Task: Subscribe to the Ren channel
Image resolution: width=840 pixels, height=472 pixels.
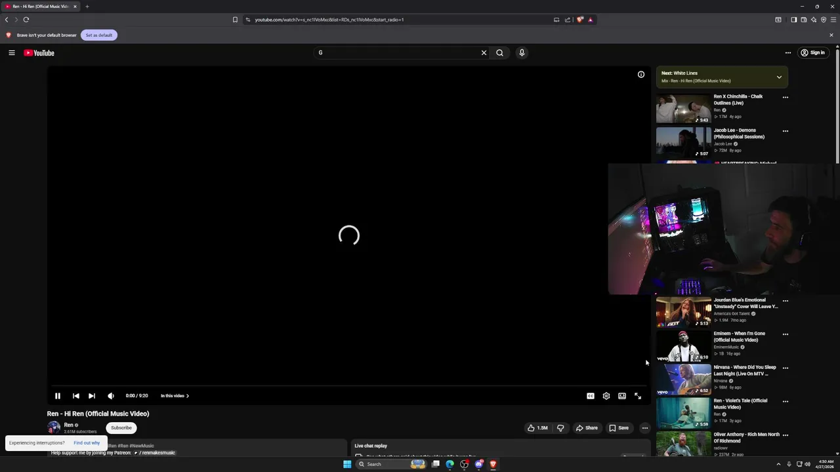Action: click(121, 428)
